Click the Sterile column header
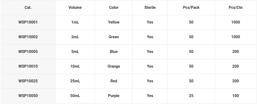 tap(150, 7)
